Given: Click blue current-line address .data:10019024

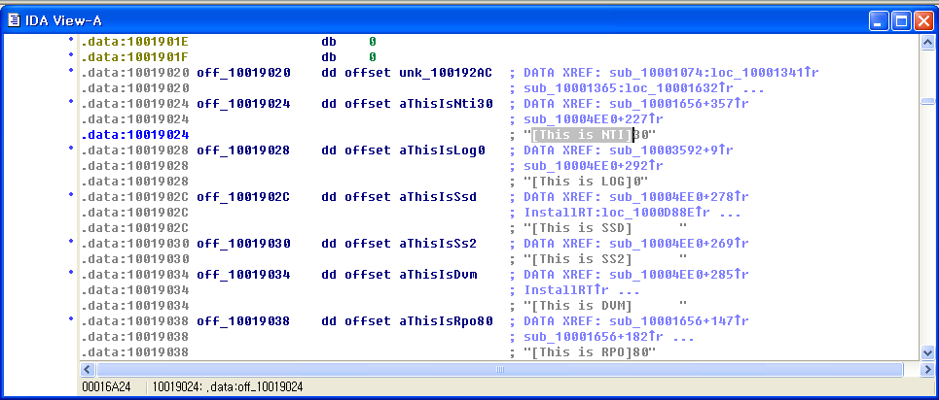Looking at the screenshot, I should click(x=134, y=135).
